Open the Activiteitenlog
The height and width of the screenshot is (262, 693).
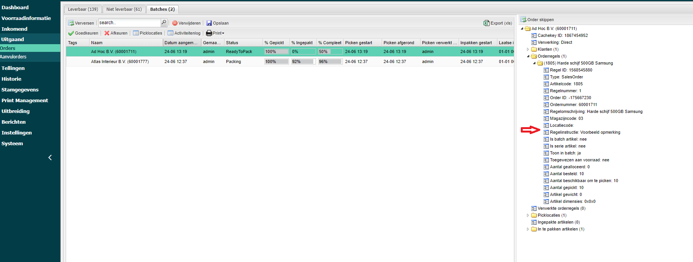coord(184,33)
